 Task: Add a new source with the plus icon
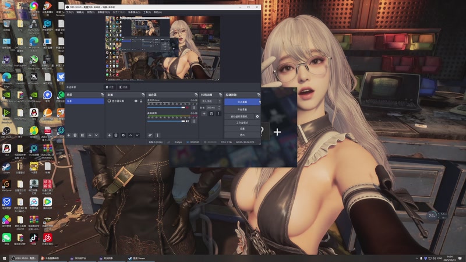pyautogui.click(x=110, y=135)
